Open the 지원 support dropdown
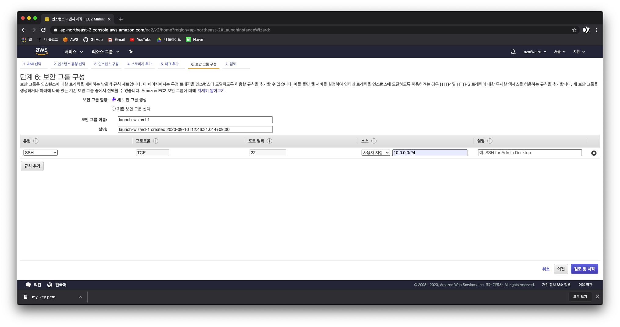This screenshot has width=620, height=327. coord(579,52)
